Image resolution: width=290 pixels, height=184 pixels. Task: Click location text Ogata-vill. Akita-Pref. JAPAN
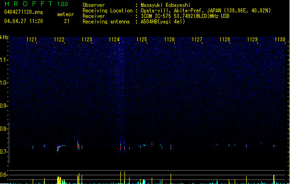[x=181, y=11]
